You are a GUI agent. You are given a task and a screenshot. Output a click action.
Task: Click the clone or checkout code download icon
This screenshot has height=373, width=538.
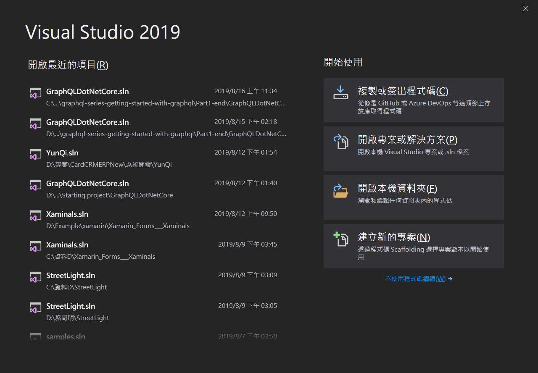pos(341,92)
